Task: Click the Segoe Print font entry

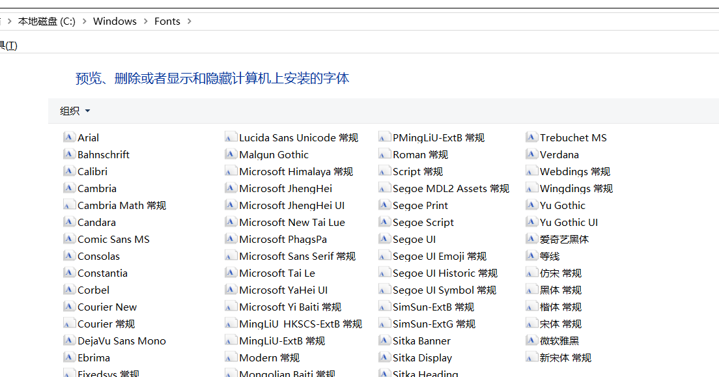Action: (420, 206)
